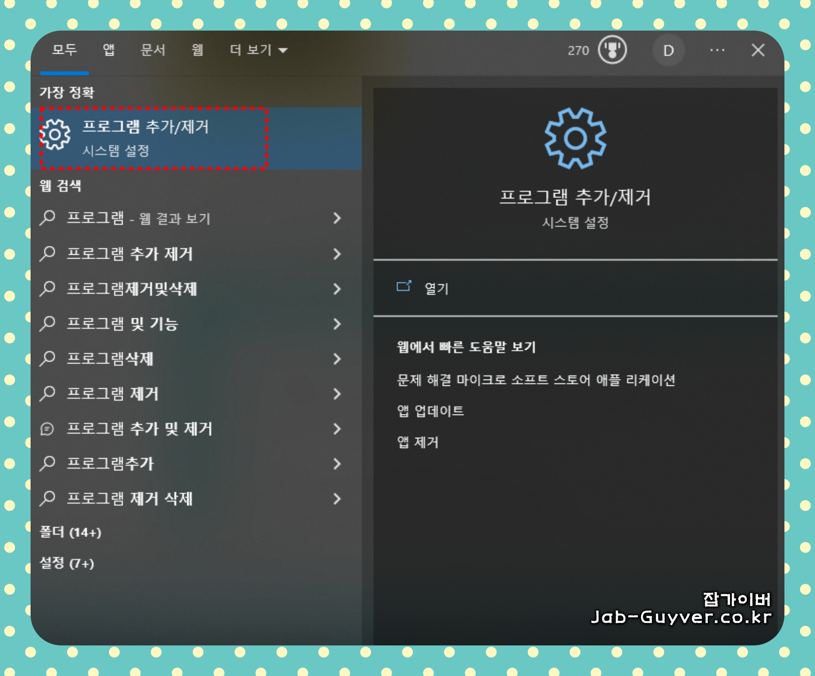Image resolution: width=815 pixels, height=676 pixels.
Task: Close the search panel with X
Action: 758,50
